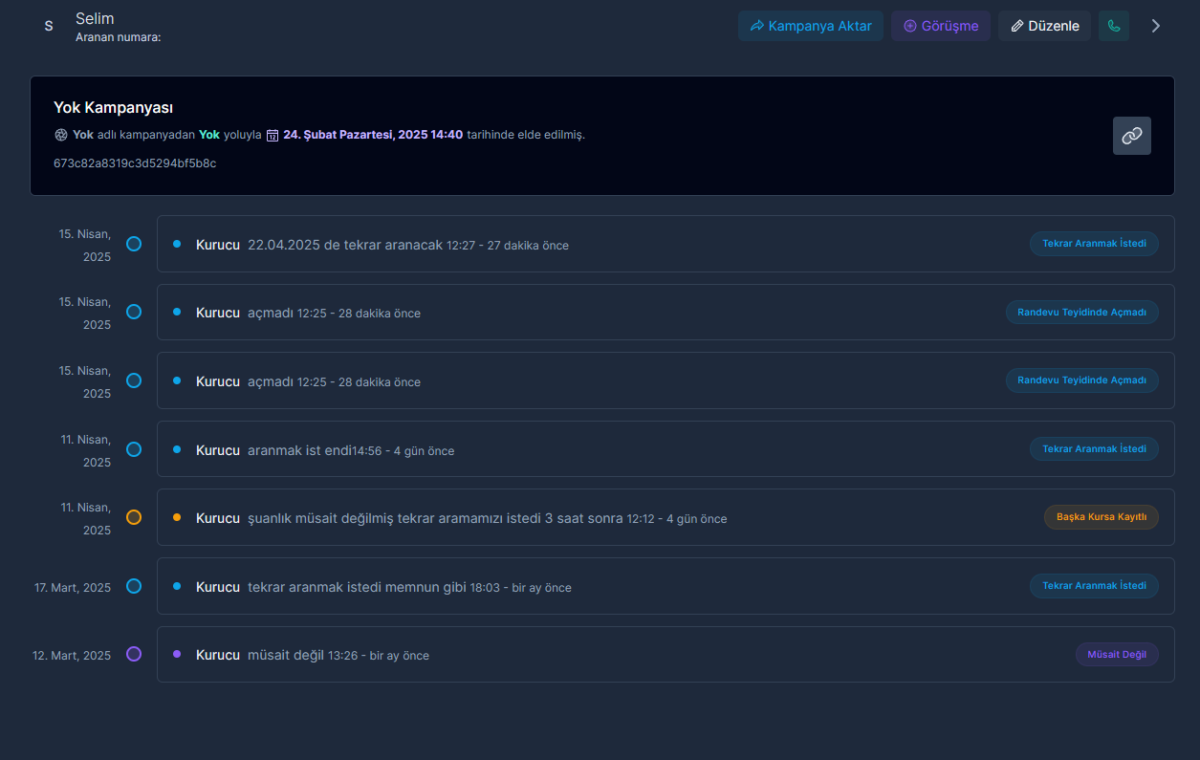Screen dimensions: 1200x760
Task: Click the note text starting 'şuanlık müsait değilmiş'
Action: pyautogui.click(x=435, y=518)
